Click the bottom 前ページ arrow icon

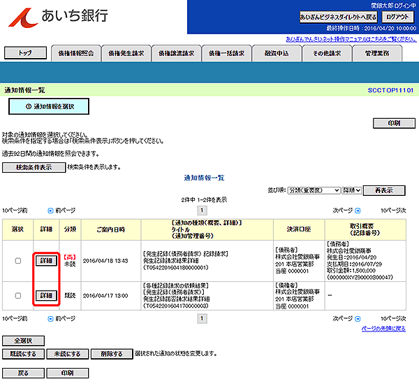tap(50, 318)
